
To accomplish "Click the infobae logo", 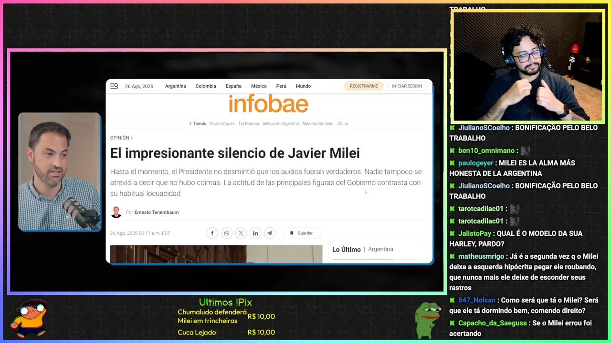I will (268, 104).
